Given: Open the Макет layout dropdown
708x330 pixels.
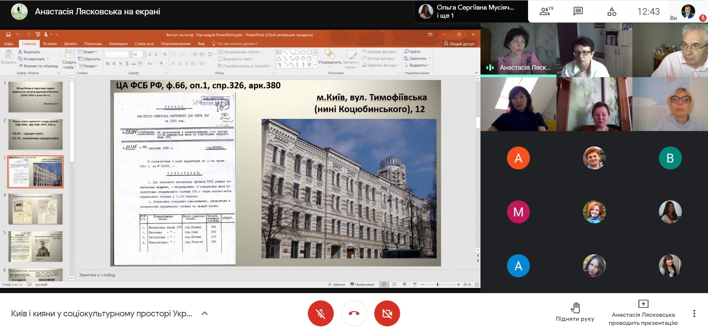Looking at the screenshot, I should click(88, 52).
